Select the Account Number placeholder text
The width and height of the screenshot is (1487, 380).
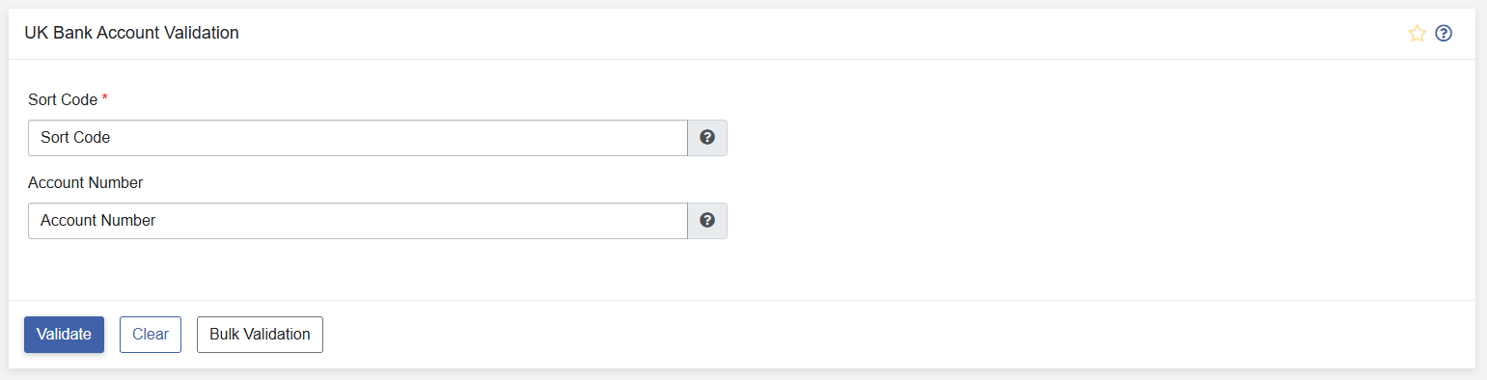[97, 221]
